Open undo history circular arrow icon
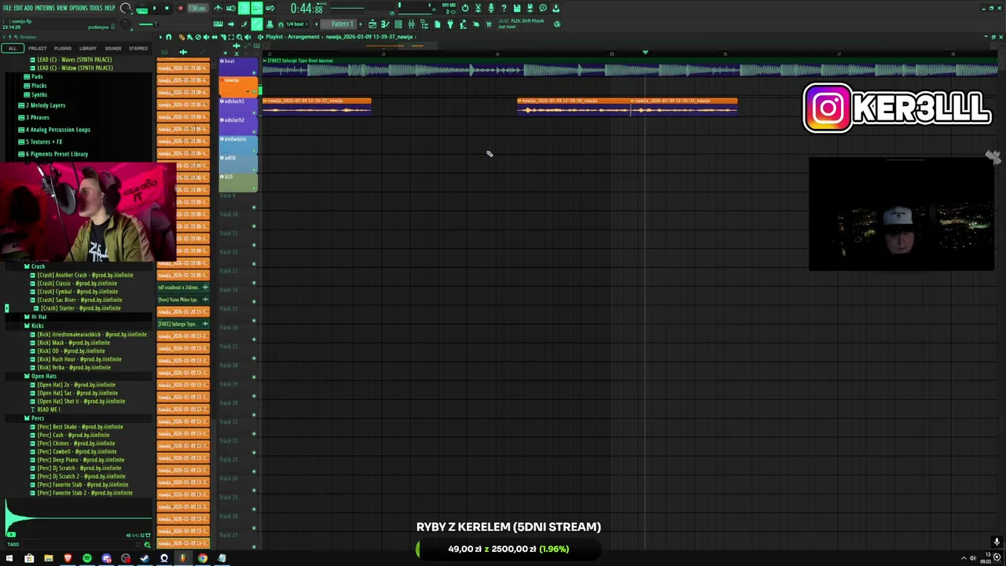 tap(464, 8)
